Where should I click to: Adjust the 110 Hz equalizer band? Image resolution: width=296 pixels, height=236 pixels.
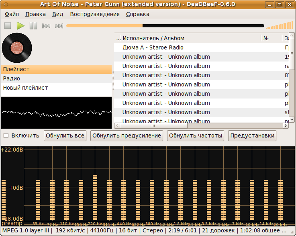(x=66, y=200)
